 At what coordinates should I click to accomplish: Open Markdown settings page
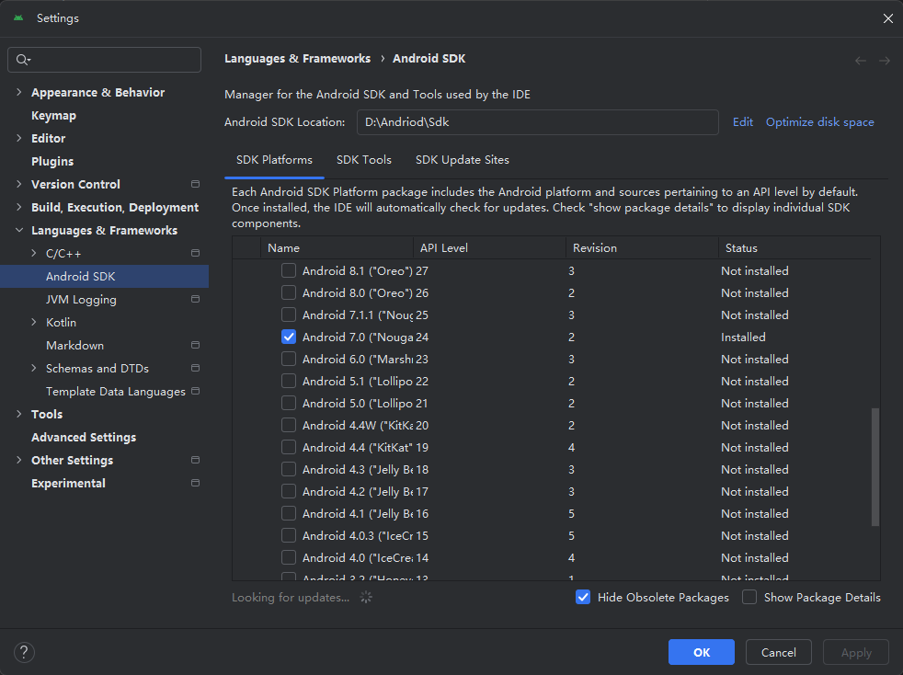tap(74, 346)
